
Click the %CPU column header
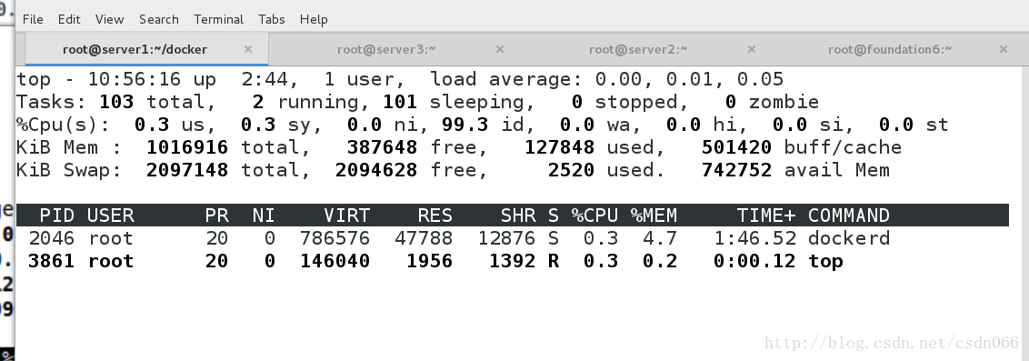(594, 216)
